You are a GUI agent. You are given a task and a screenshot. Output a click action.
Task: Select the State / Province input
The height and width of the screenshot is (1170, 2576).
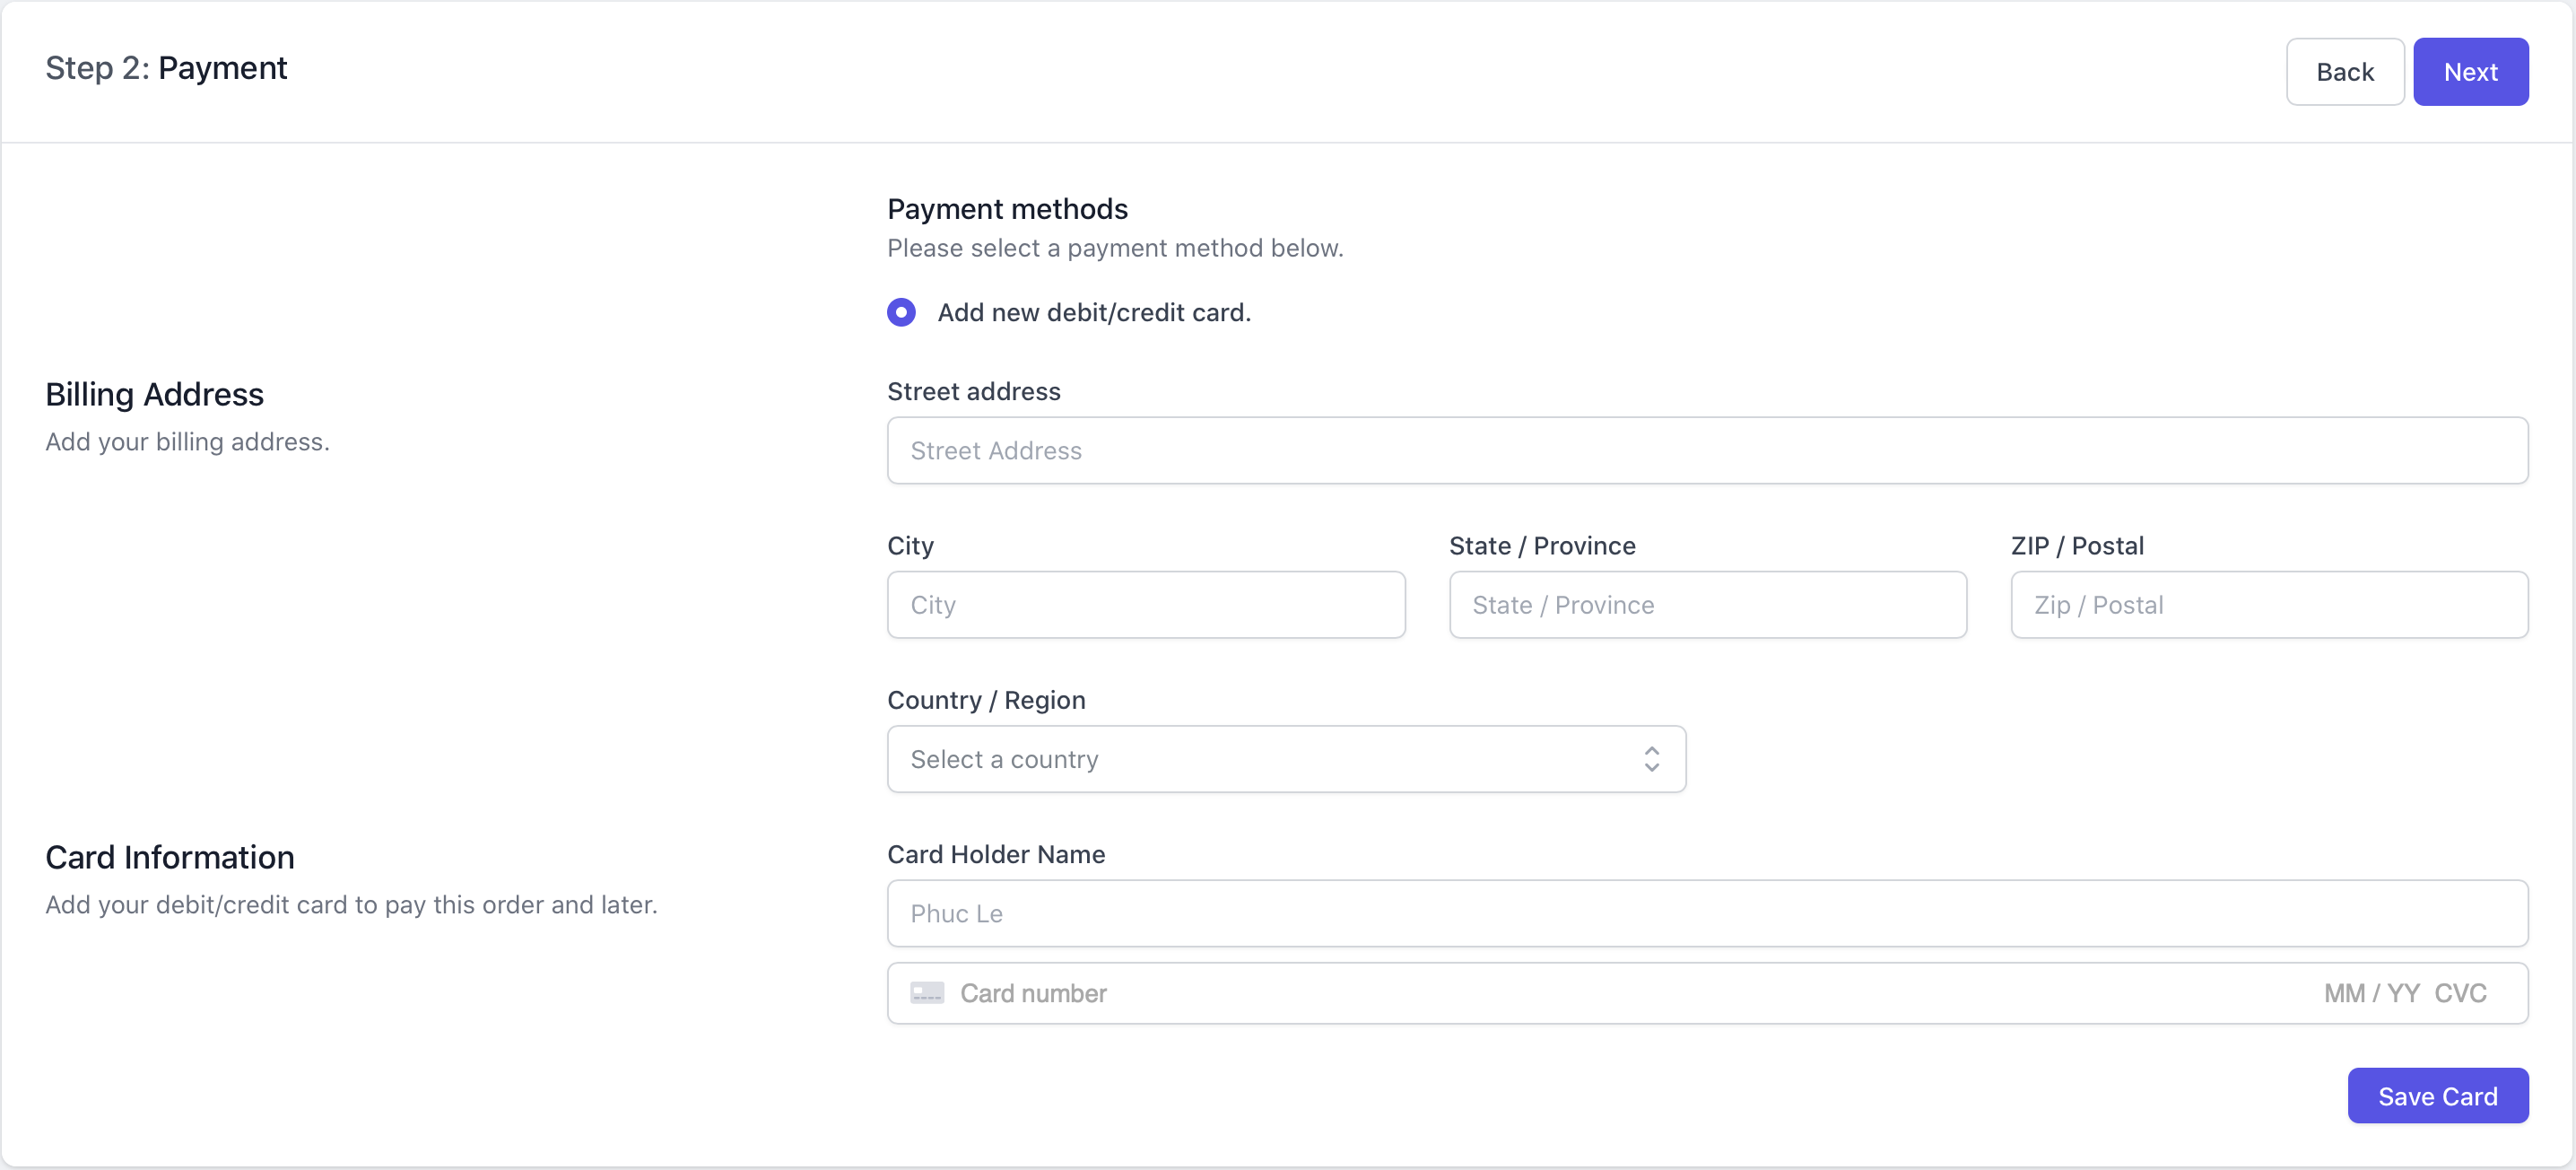click(1707, 605)
